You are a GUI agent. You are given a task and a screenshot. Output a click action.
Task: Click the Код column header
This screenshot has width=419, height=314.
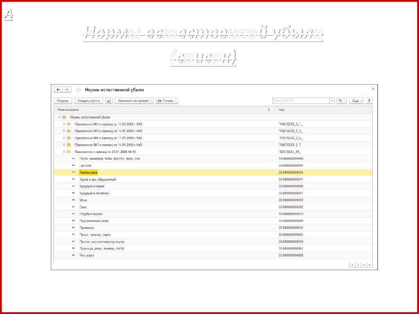(x=323, y=110)
